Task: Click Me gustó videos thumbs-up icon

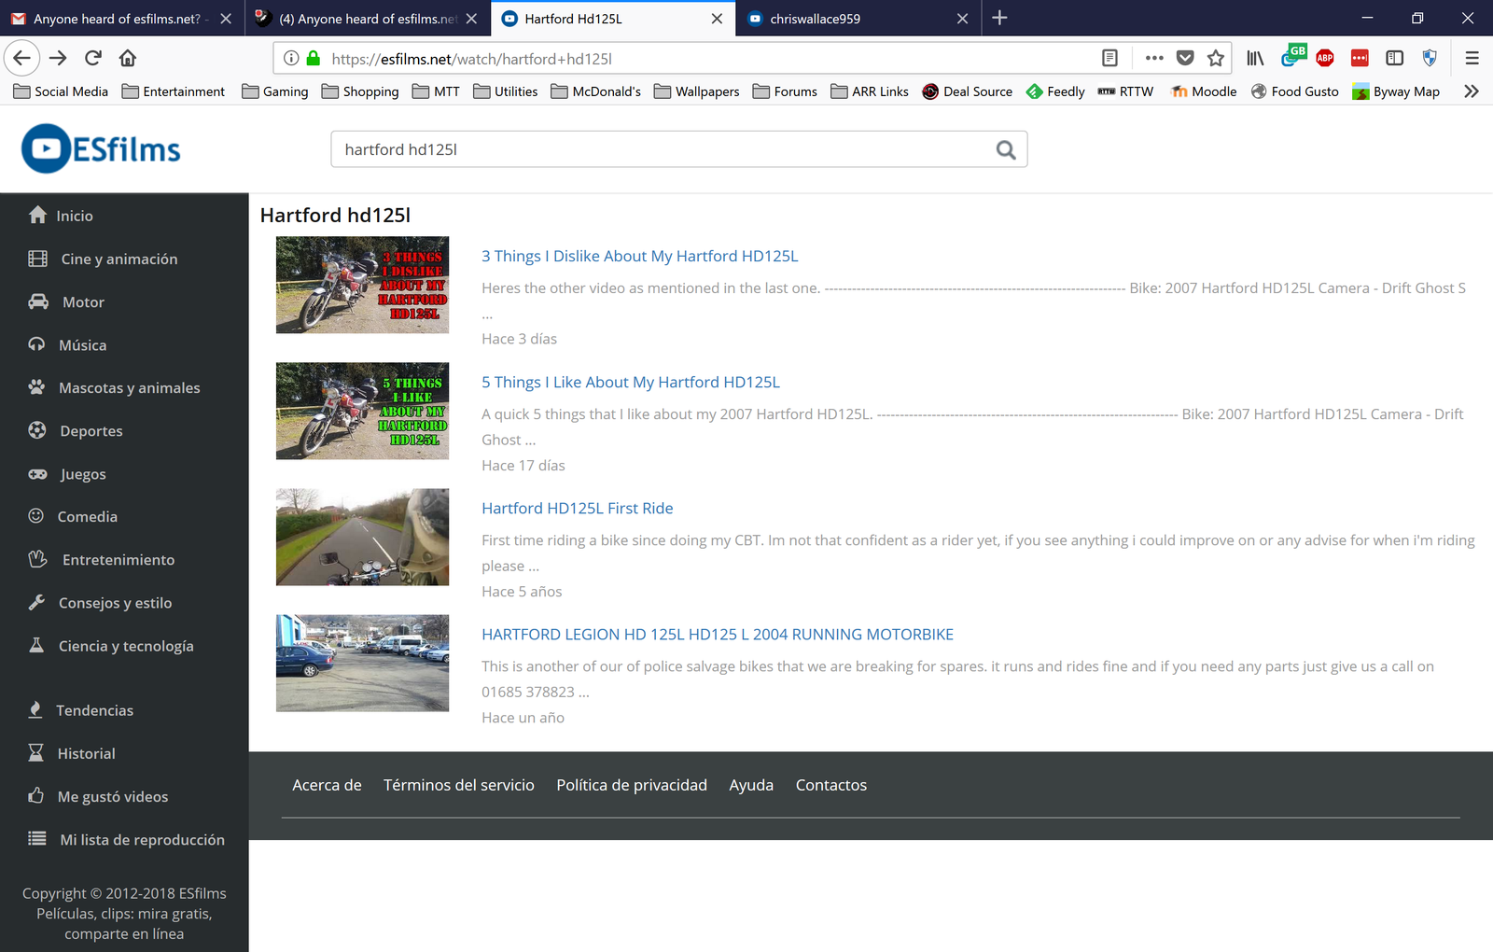Action: [36, 795]
